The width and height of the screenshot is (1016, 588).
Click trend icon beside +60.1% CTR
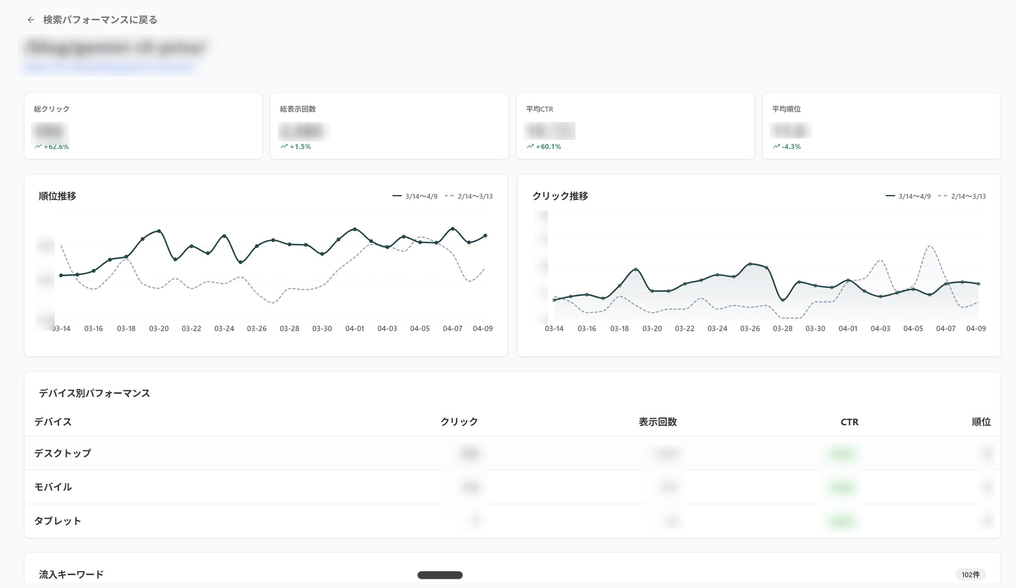coord(530,146)
